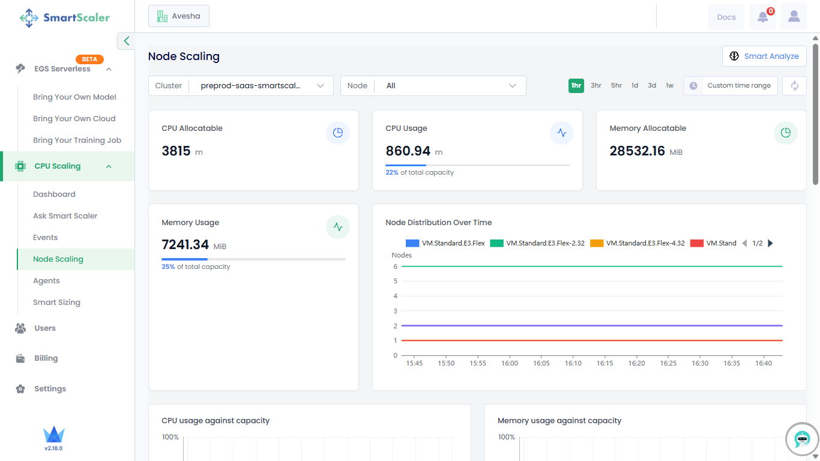Click the Memory Usage pulse icon

tap(337, 227)
